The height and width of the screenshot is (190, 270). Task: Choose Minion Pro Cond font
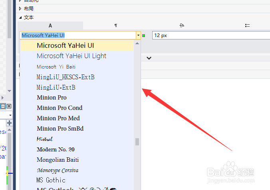click(77, 108)
